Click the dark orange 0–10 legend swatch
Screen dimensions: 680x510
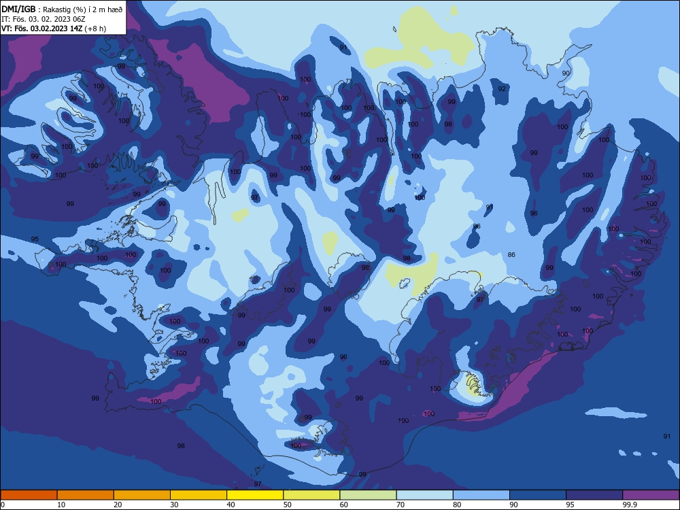click(x=29, y=495)
